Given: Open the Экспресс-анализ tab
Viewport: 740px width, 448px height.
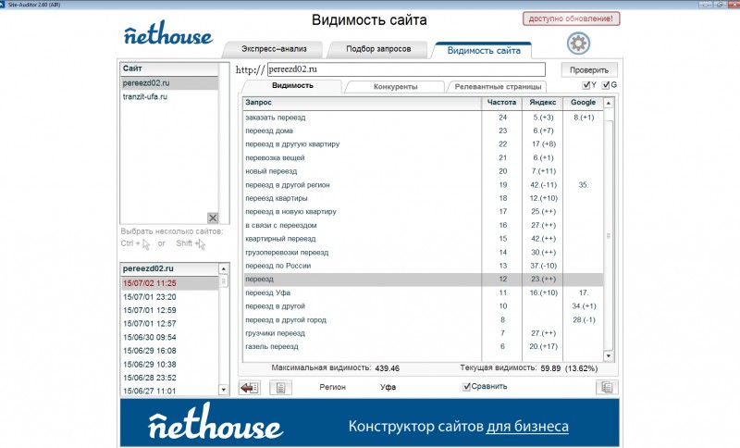Looking at the screenshot, I should pyautogui.click(x=274, y=49).
